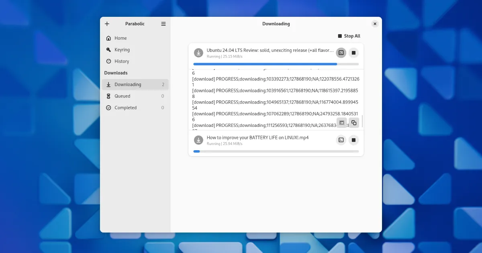Viewport: 482px width, 253px height.
Task: Click the plus icon to add a download
Action: coord(107,24)
